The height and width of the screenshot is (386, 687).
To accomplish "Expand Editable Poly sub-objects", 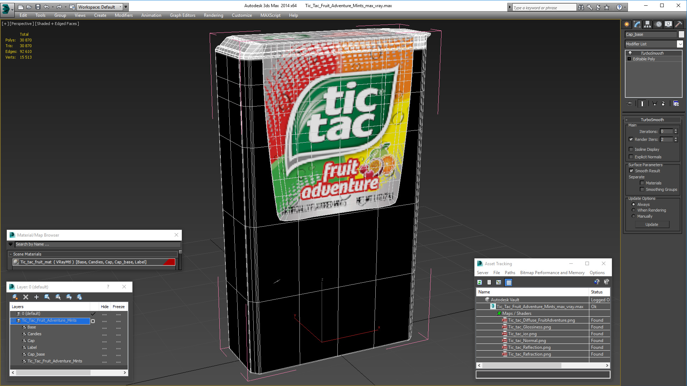I will click(x=629, y=59).
